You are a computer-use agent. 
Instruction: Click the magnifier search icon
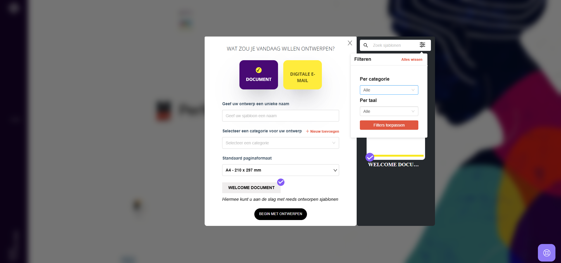(x=366, y=45)
